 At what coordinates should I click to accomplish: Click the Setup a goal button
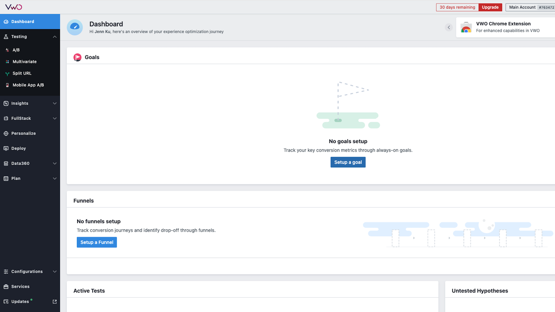pyautogui.click(x=348, y=162)
